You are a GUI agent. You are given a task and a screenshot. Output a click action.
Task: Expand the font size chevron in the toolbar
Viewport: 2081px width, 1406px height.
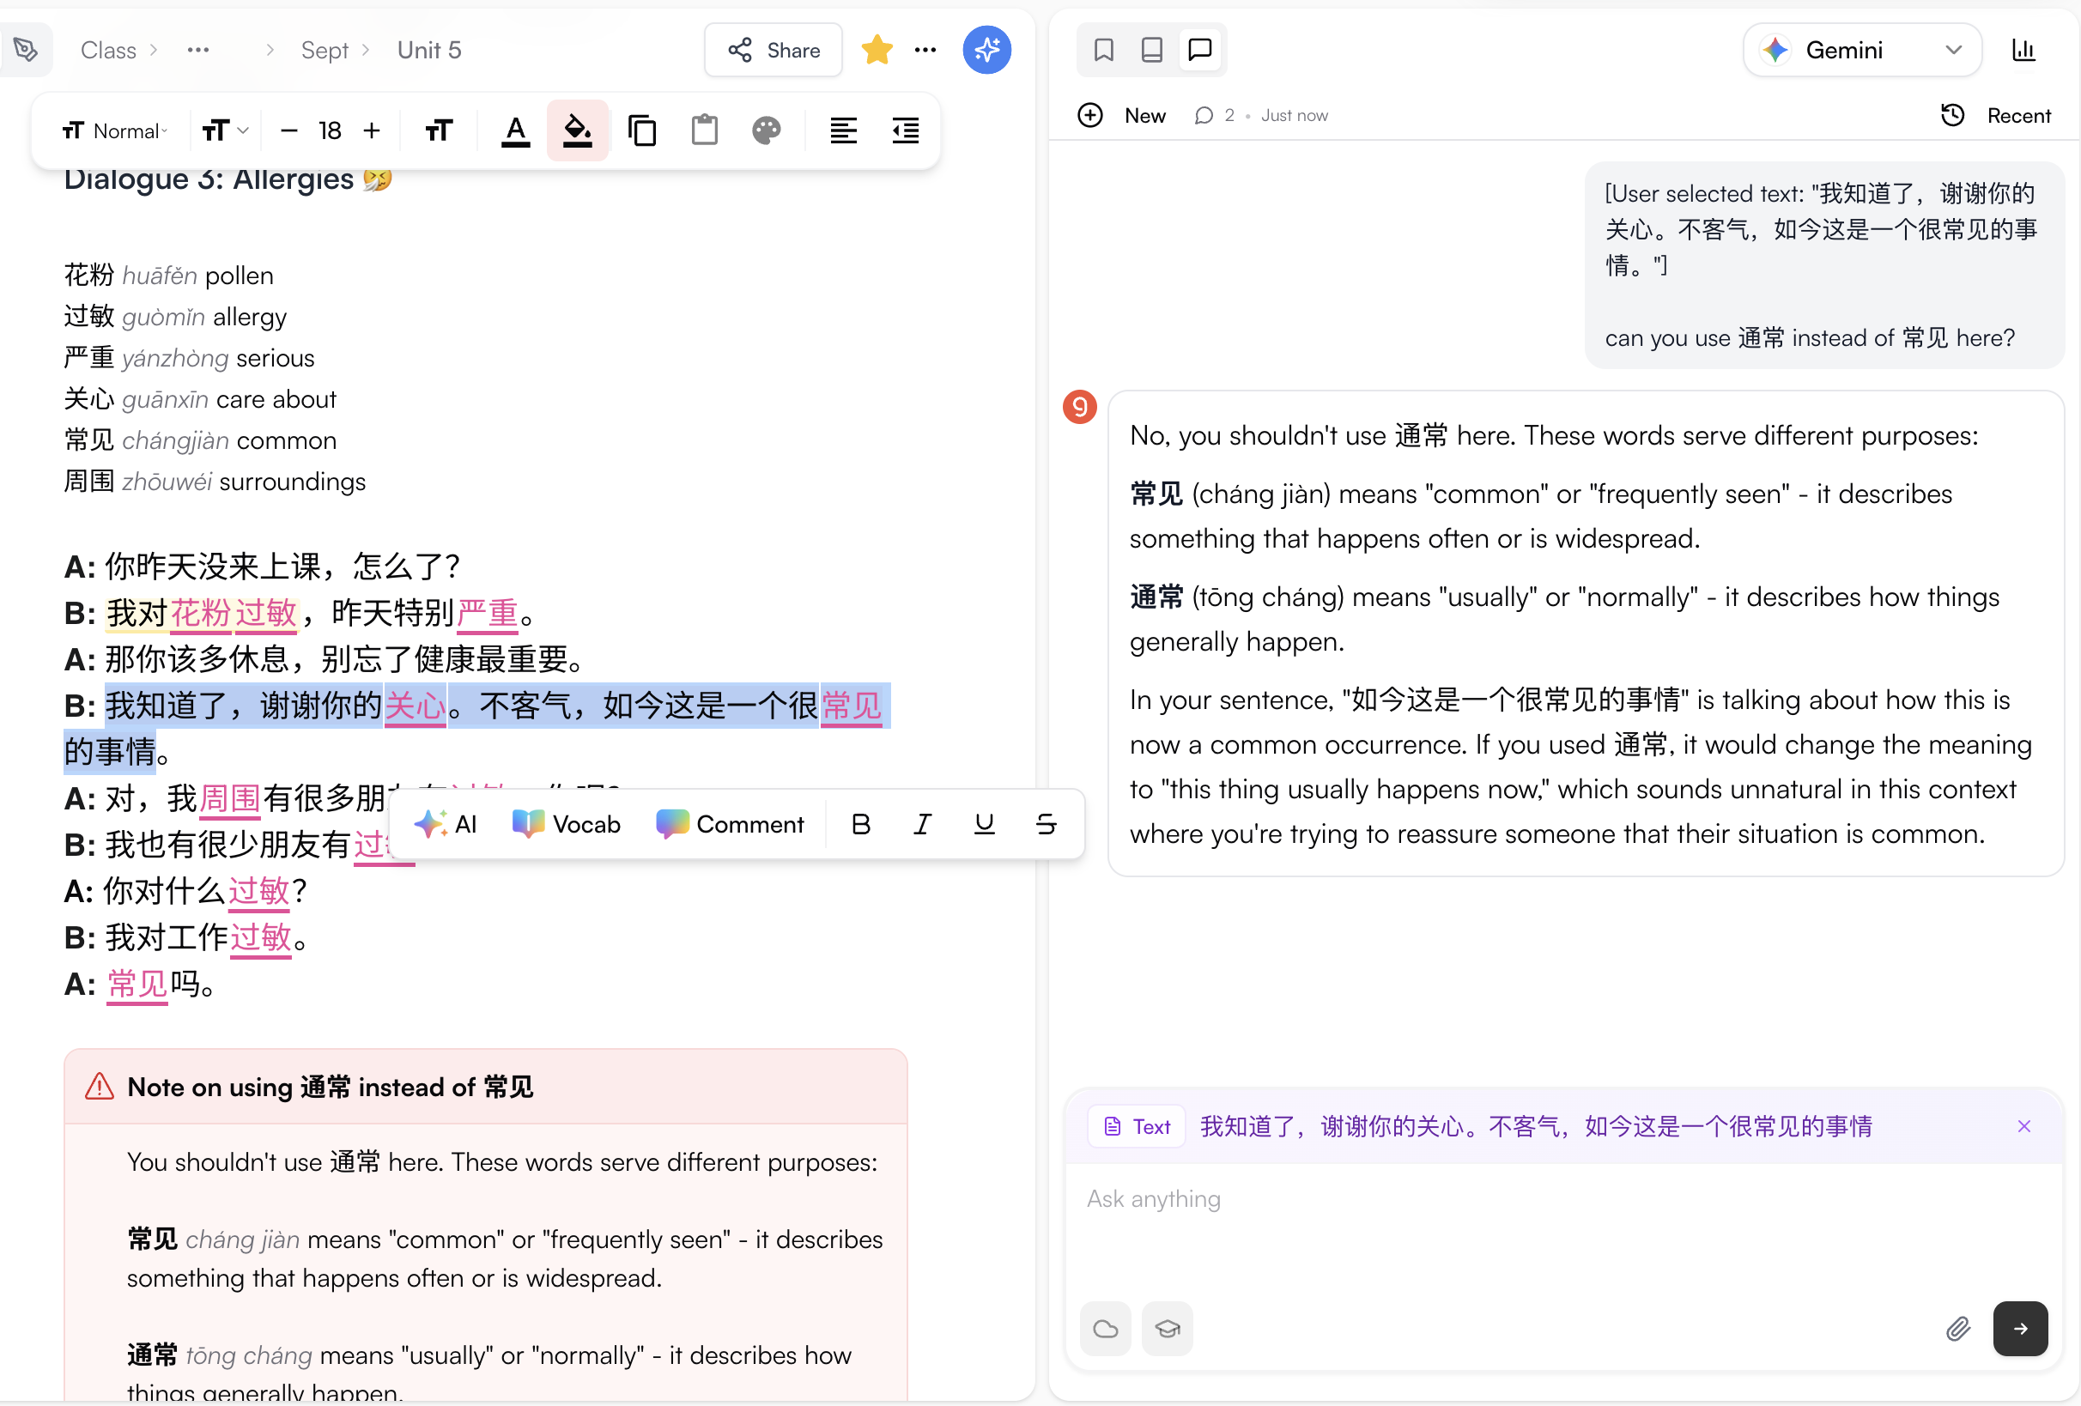click(243, 130)
